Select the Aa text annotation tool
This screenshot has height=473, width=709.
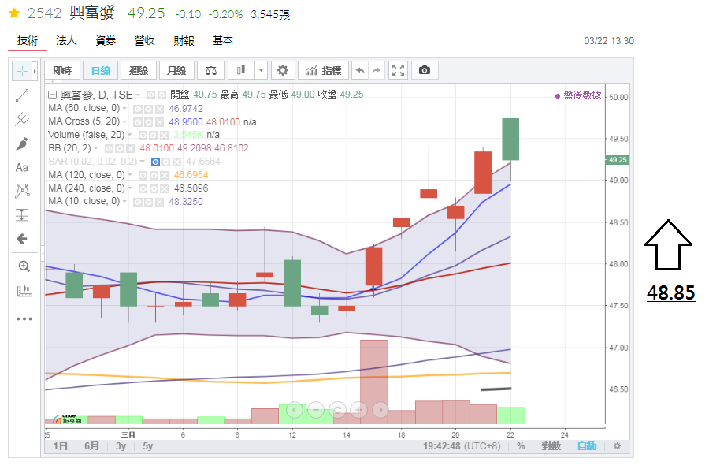point(22,167)
